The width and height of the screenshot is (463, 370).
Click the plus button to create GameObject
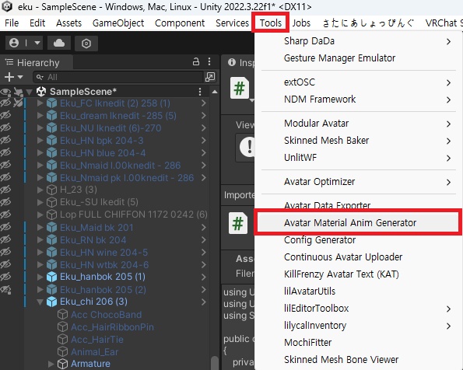pyautogui.click(x=9, y=77)
